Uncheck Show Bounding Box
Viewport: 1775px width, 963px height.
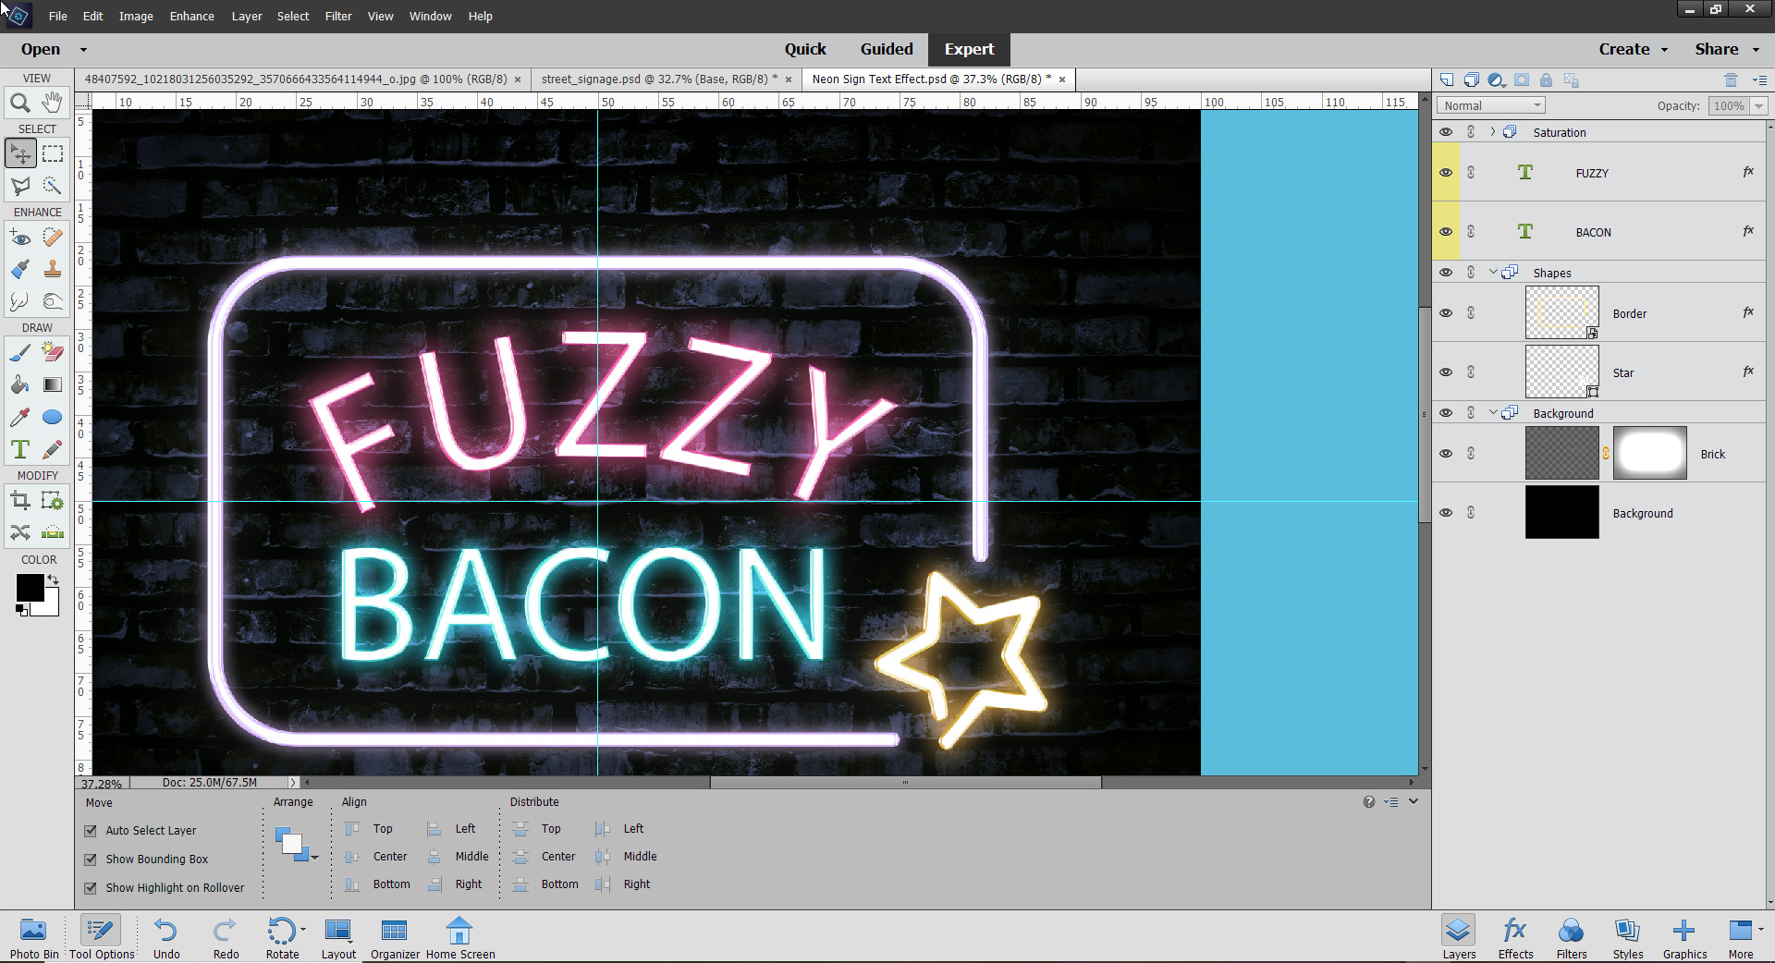point(91,859)
